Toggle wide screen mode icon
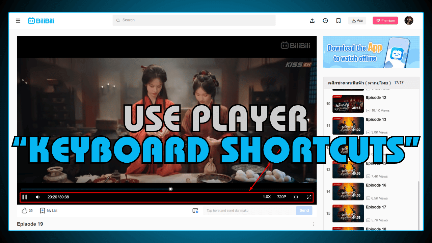 [296, 197]
